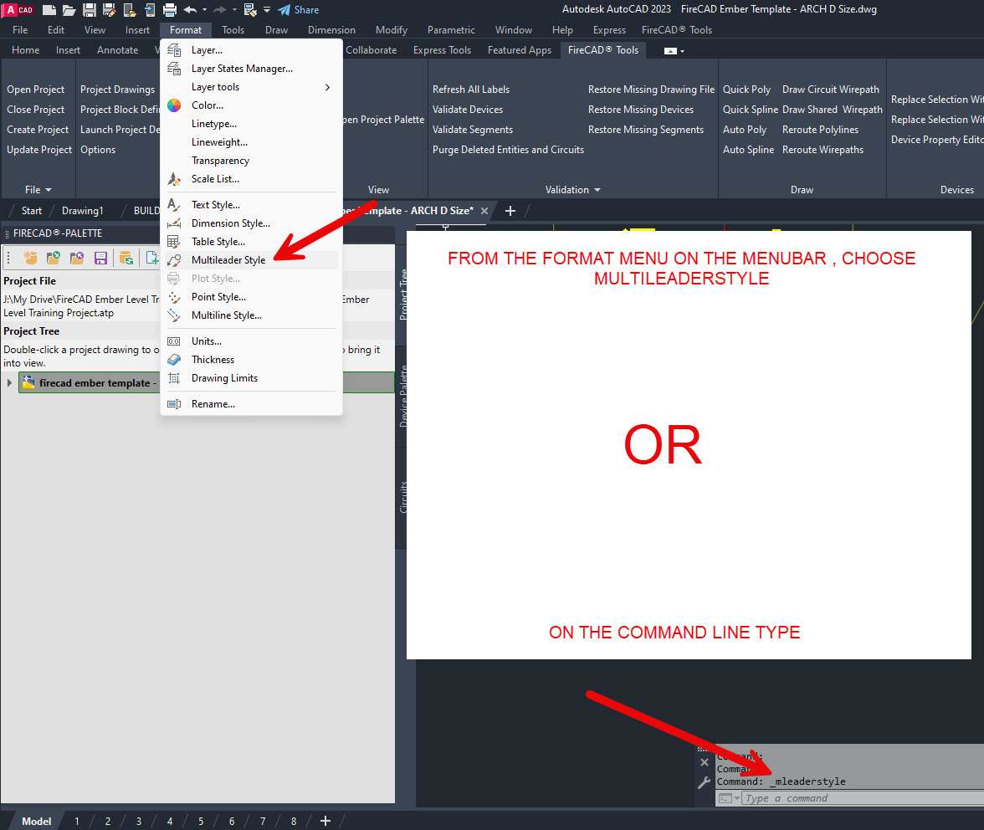Click the Share paper plane button

pyautogui.click(x=299, y=9)
